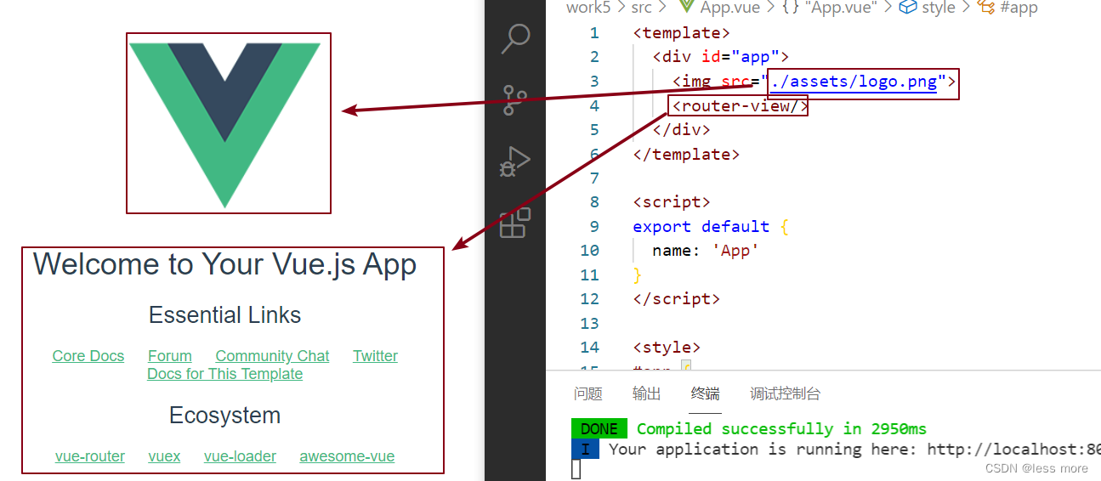Select the App.vue file breadcrumb
This screenshot has height=481, width=1101.
coord(718,8)
